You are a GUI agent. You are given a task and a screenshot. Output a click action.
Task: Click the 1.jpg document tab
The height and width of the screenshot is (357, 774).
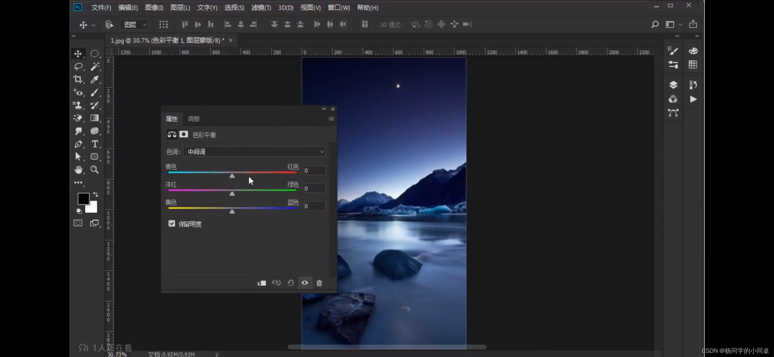coord(167,40)
